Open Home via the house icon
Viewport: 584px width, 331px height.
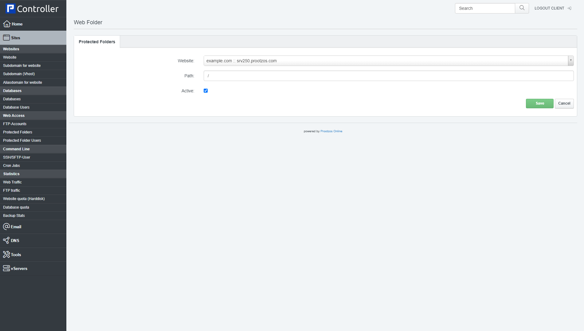(6, 24)
